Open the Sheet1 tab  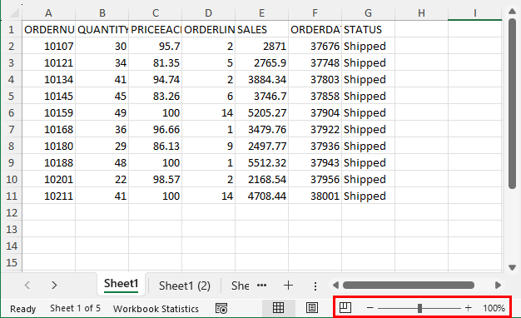(x=121, y=284)
